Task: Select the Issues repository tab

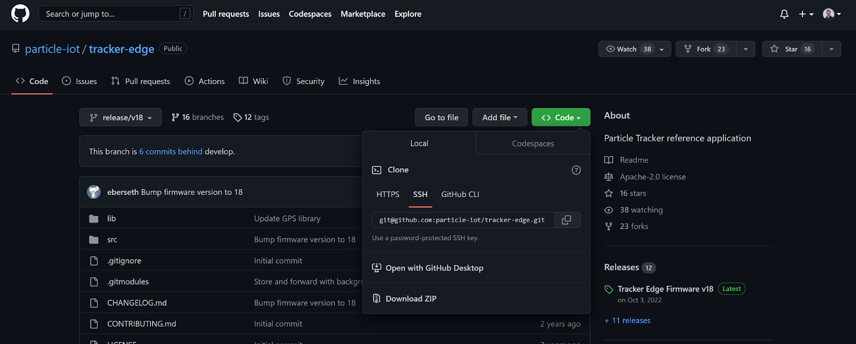Action: click(x=79, y=81)
